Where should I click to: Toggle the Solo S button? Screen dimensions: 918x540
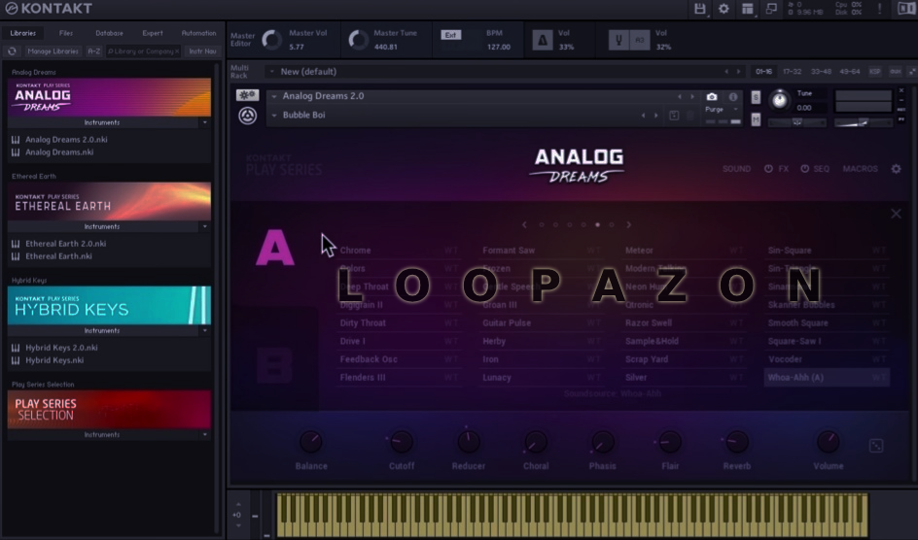[756, 97]
